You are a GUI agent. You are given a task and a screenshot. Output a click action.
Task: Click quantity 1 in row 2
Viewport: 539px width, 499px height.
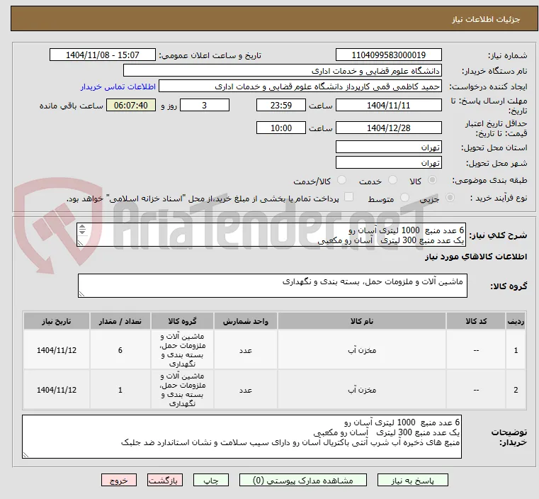[x=120, y=390]
